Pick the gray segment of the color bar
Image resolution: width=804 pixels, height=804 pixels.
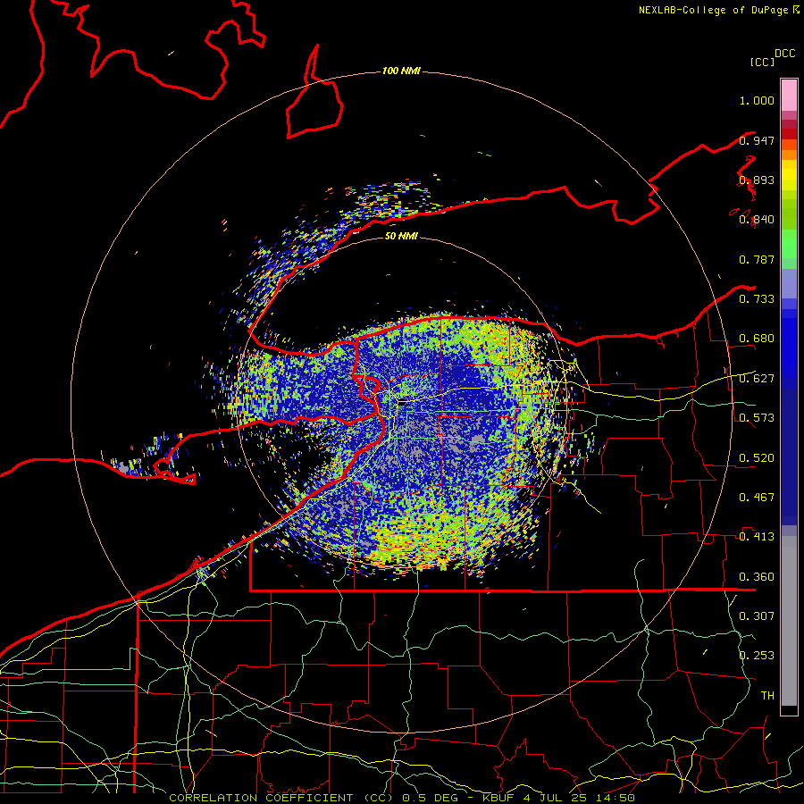tap(789, 621)
